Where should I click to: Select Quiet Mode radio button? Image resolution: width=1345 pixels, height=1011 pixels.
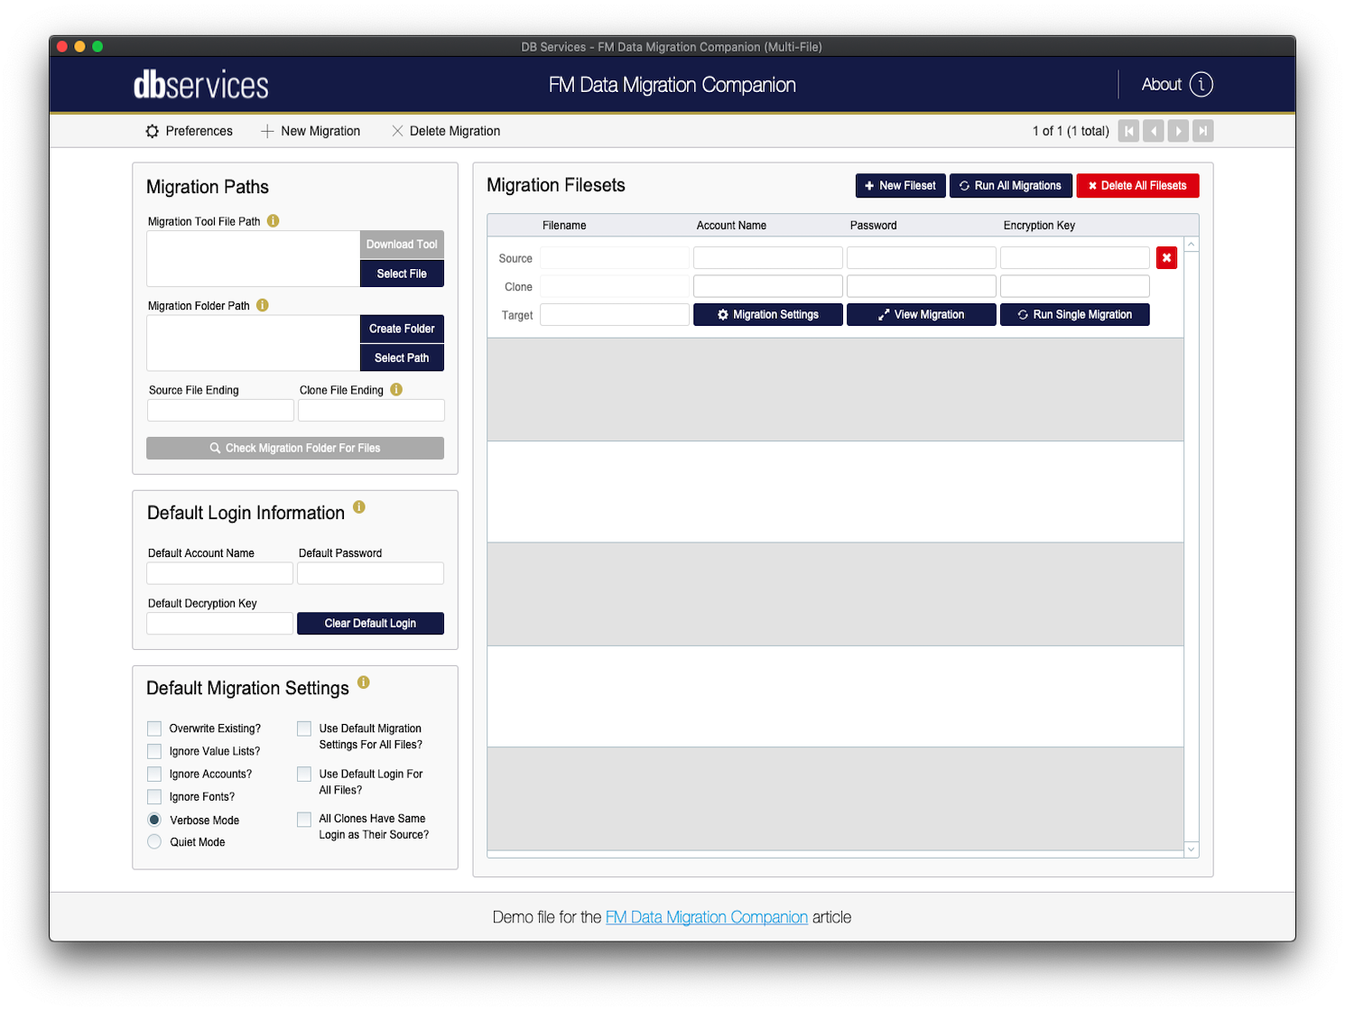154,841
